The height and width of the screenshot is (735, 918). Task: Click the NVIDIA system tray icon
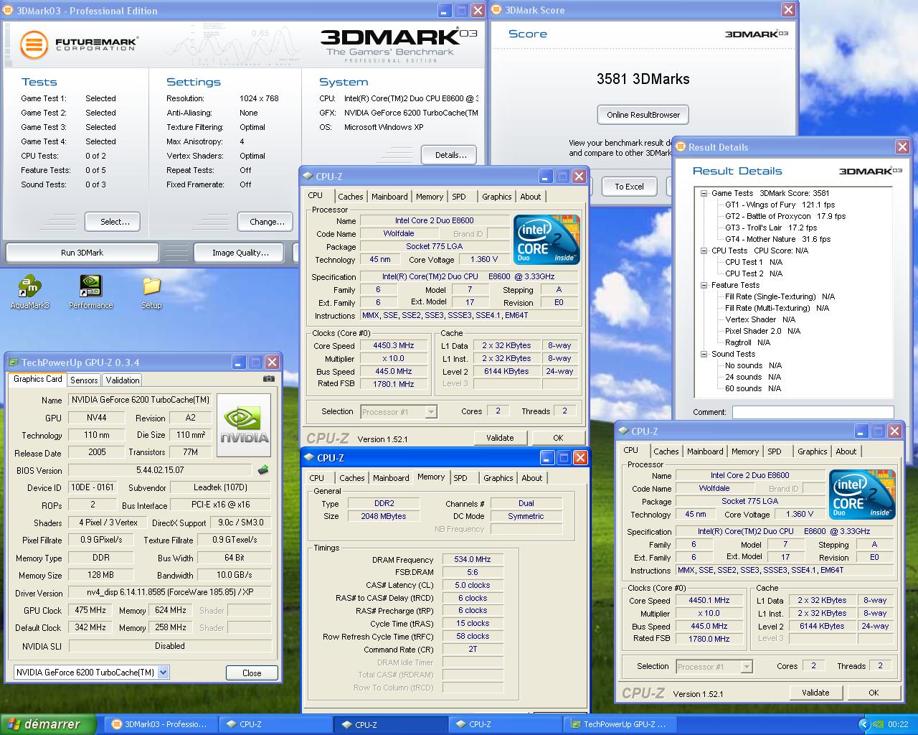pos(877,724)
